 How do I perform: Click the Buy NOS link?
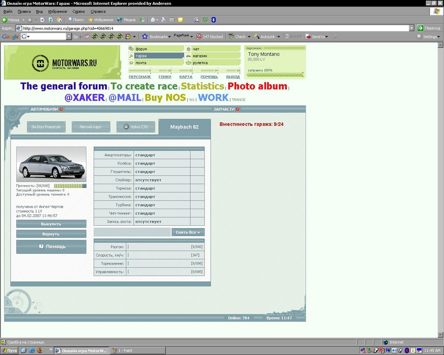pos(165,98)
